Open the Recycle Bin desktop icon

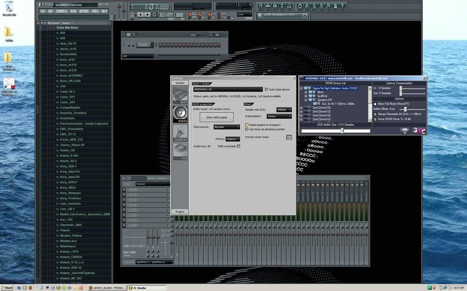click(x=9, y=8)
